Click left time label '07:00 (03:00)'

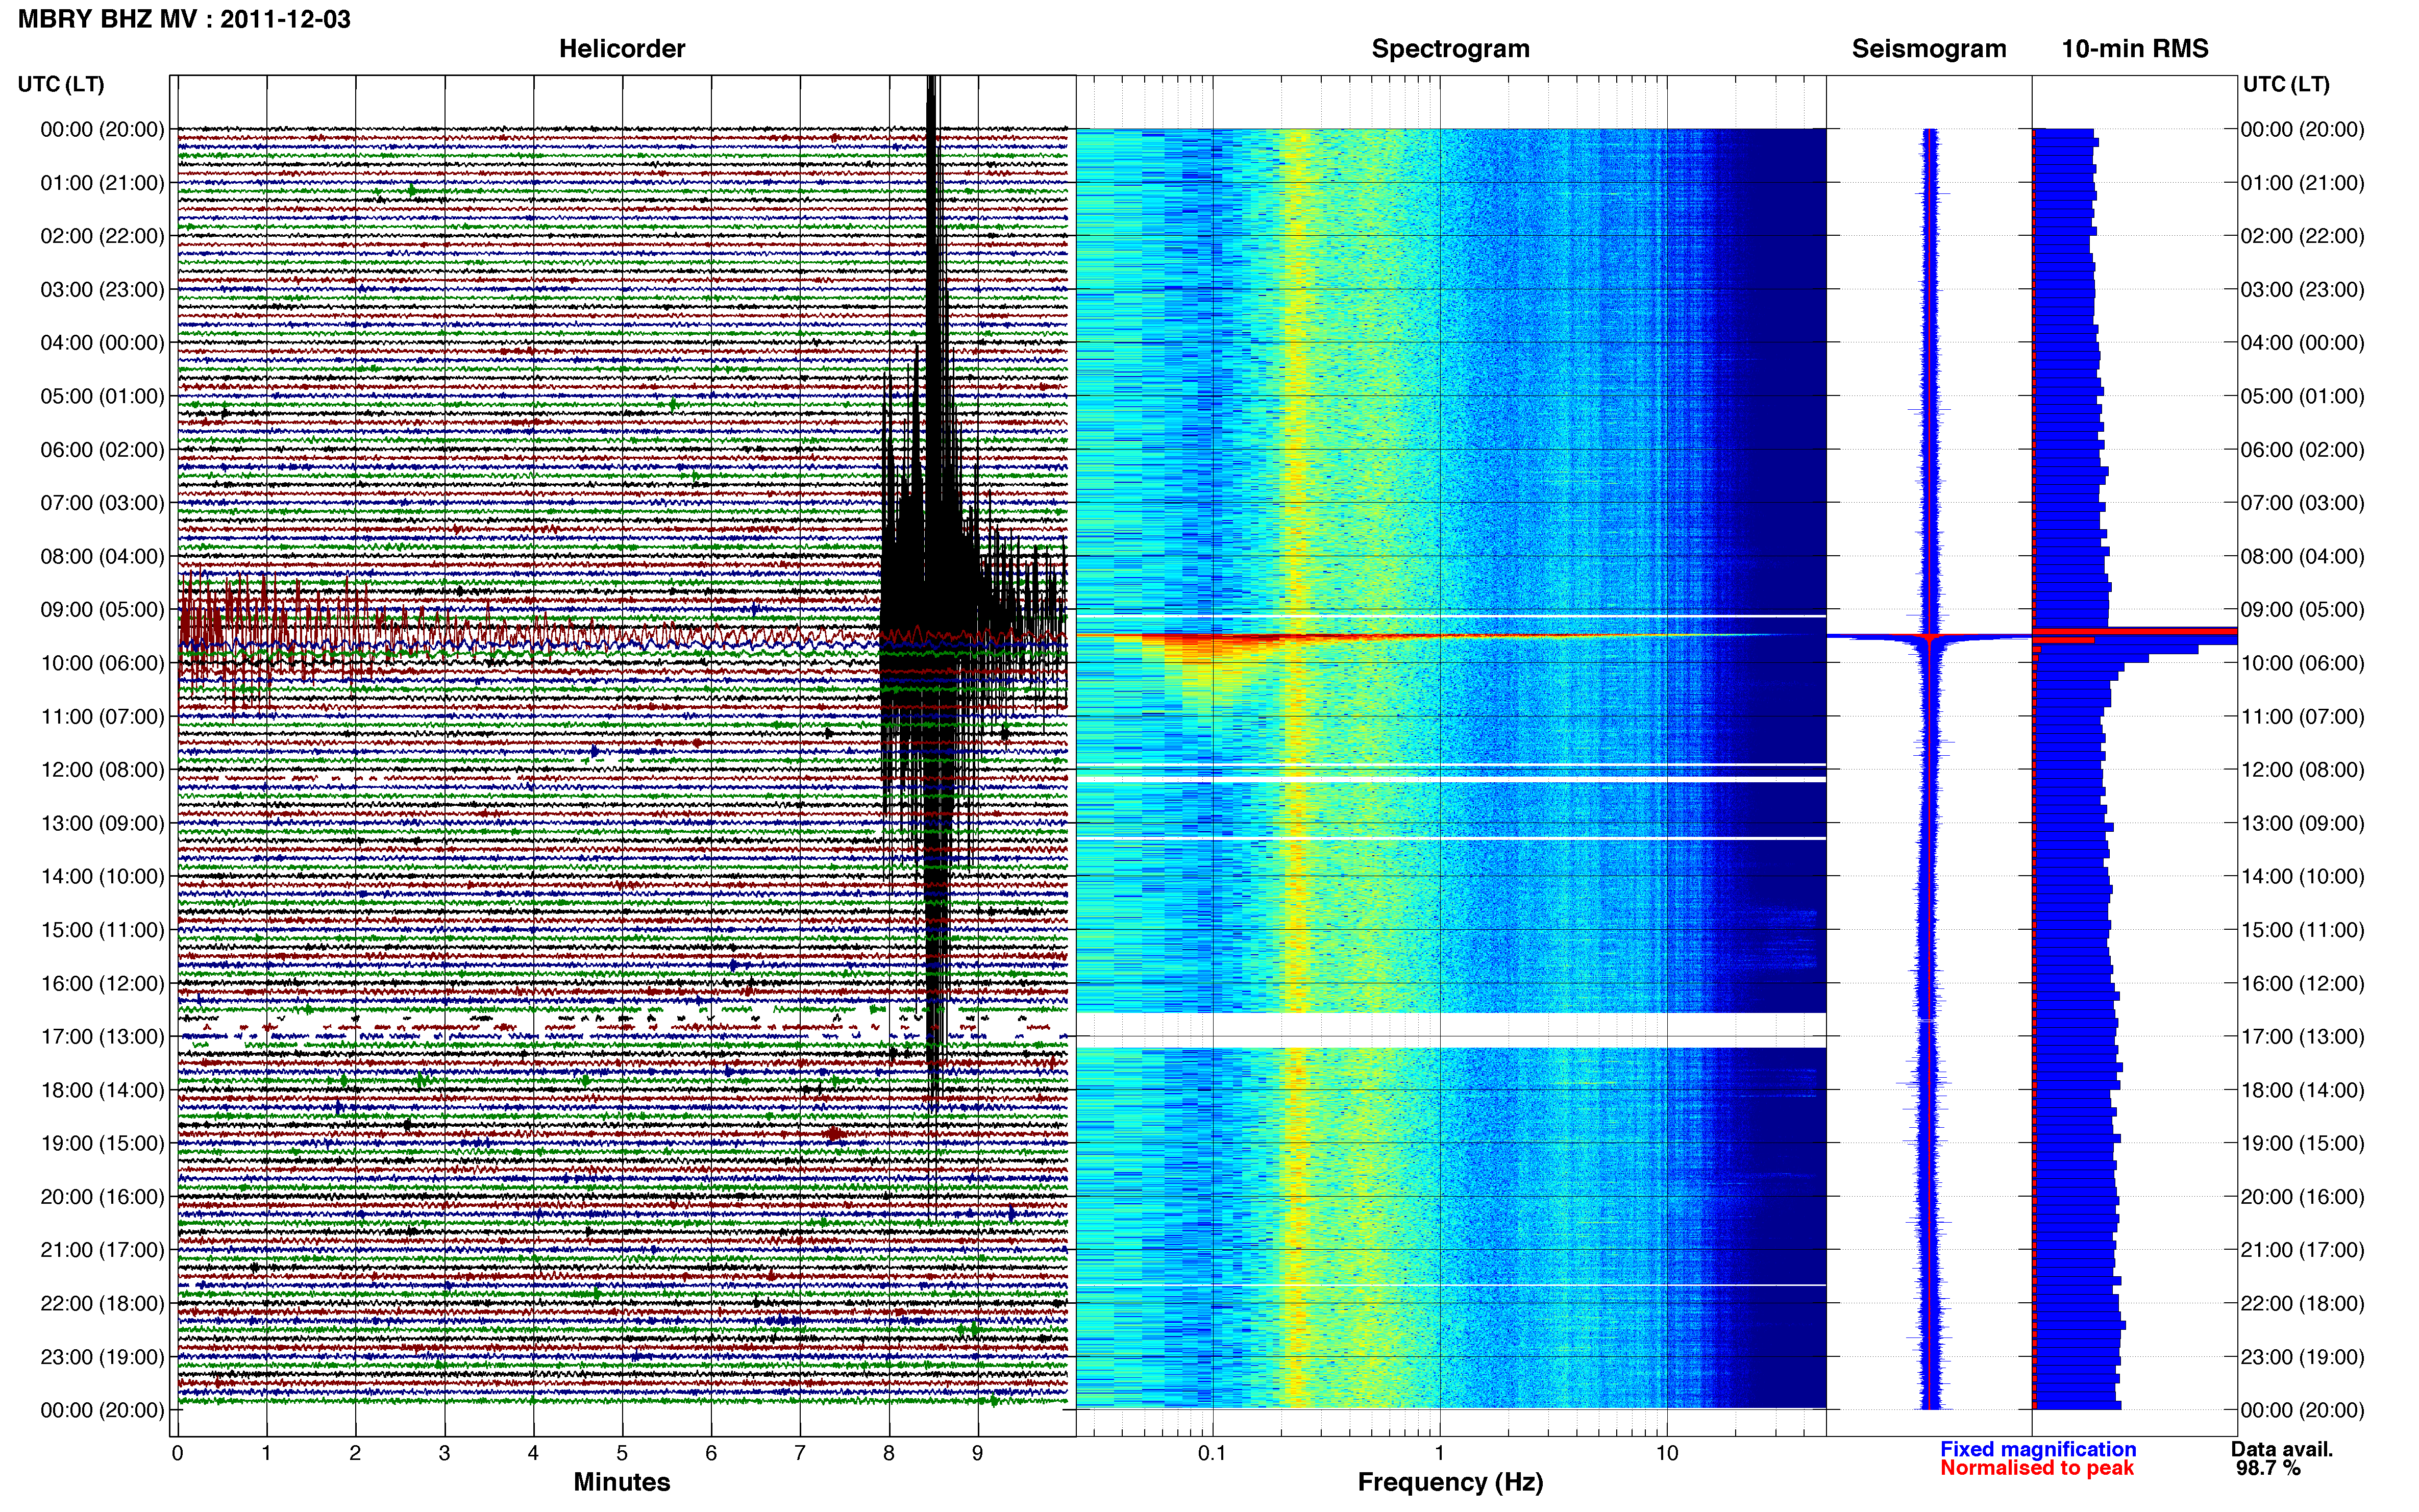pyautogui.click(x=102, y=503)
